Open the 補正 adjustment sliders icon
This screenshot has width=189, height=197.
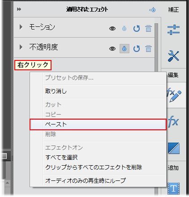173,30
